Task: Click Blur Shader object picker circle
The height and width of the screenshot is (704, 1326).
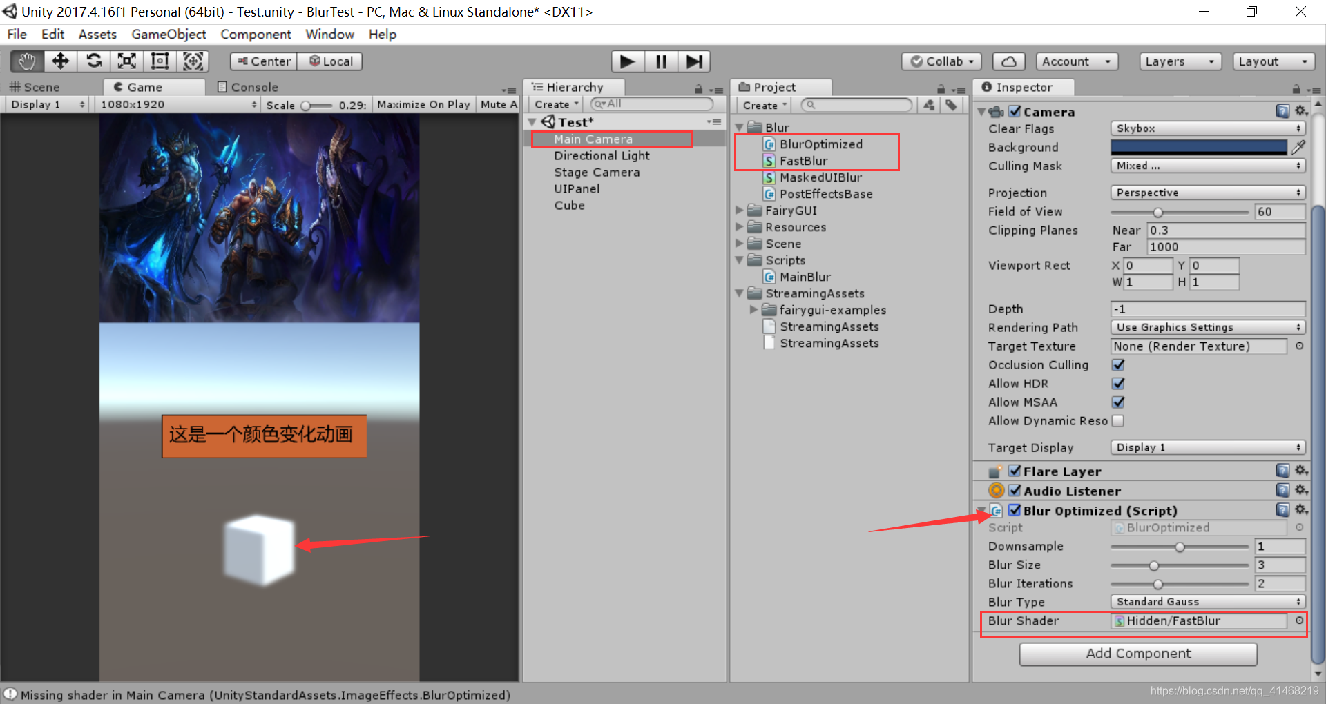Action: (1299, 620)
